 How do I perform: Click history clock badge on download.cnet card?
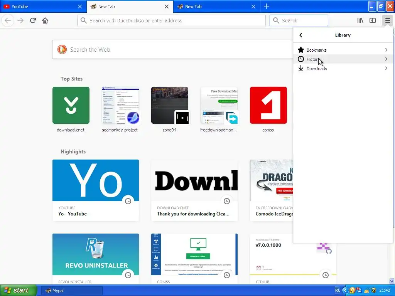pos(227,201)
